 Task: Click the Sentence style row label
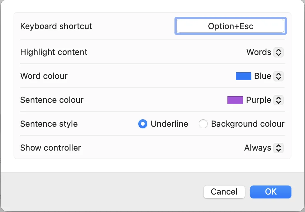pos(49,124)
